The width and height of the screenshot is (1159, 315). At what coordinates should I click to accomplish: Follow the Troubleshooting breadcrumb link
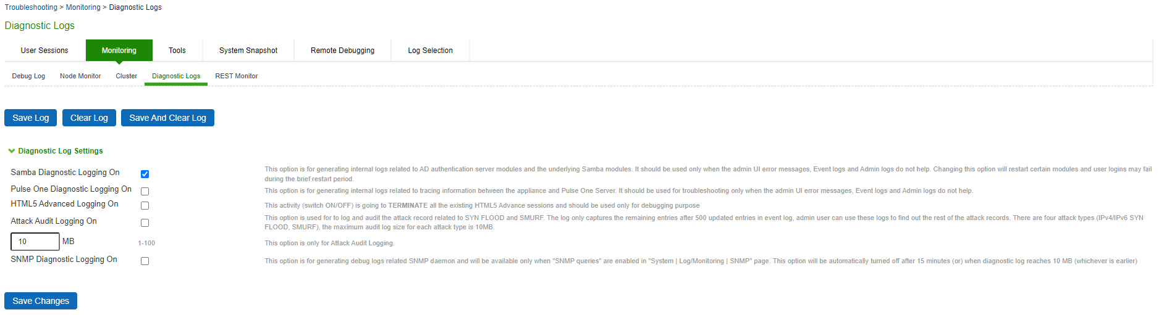(x=31, y=7)
